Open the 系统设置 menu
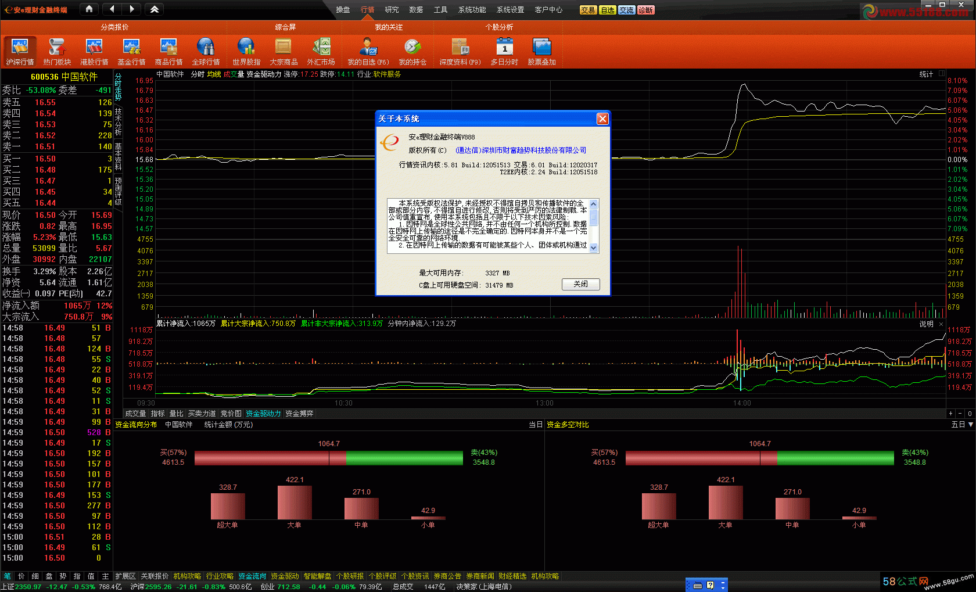Viewport: 976px width, 592px height. coord(510,10)
